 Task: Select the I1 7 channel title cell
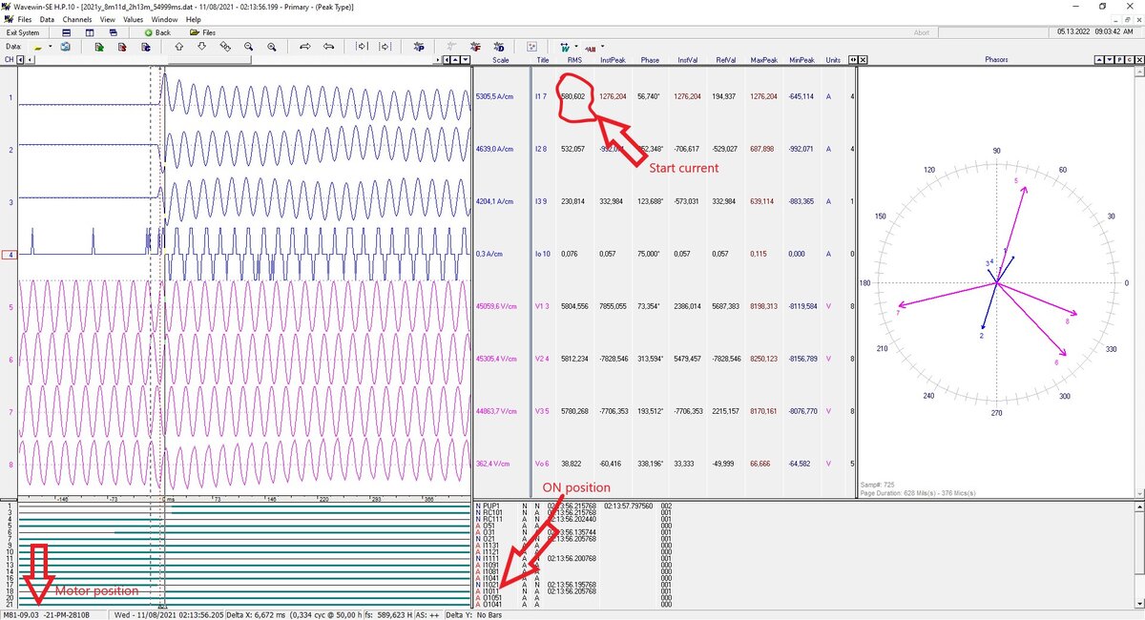[542, 97]
